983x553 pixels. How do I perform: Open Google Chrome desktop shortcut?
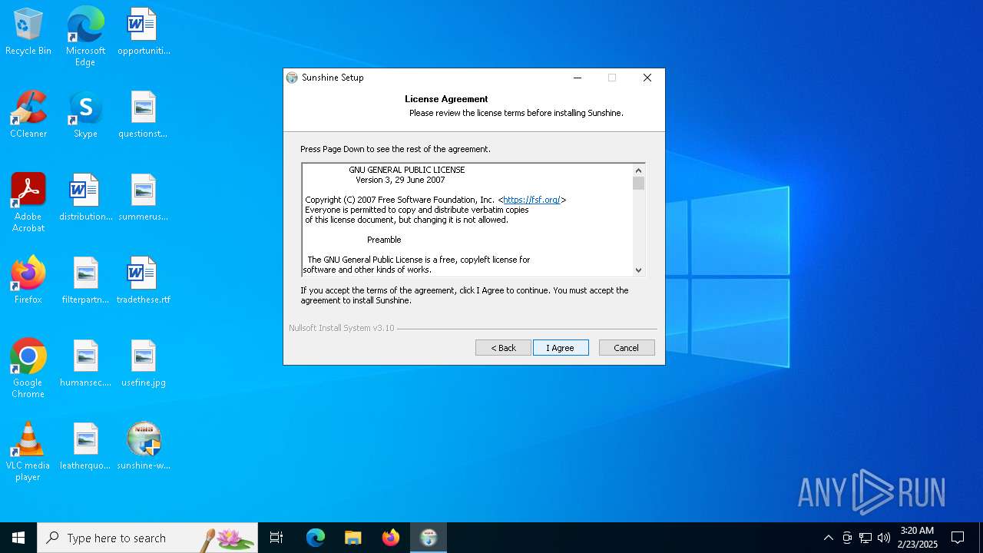pos(28,369)
